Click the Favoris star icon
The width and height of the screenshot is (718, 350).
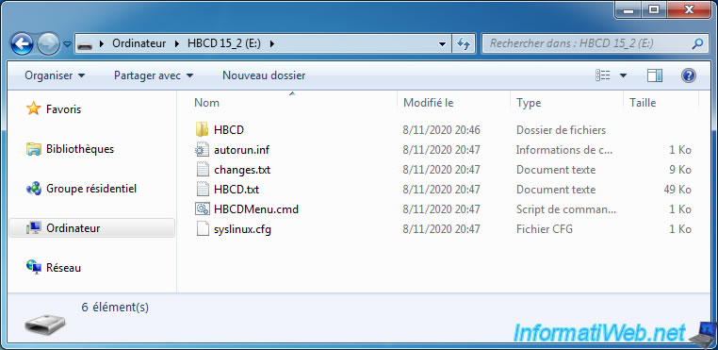tap(33, 108)
